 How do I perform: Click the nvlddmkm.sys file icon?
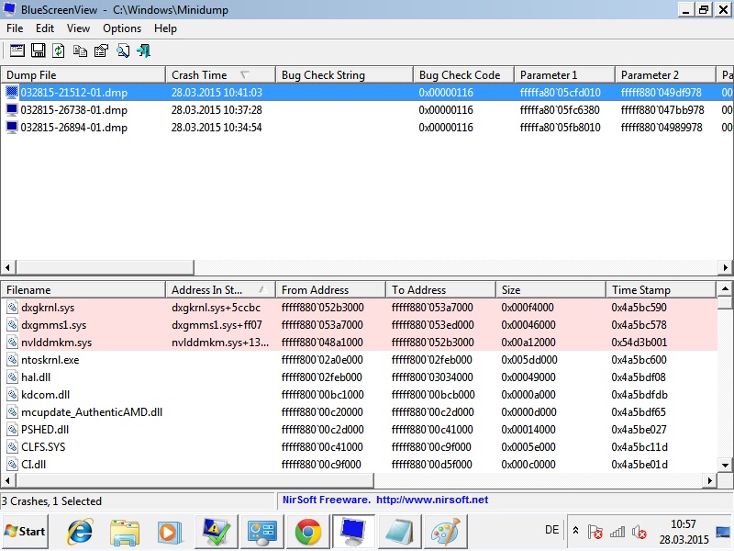click(x=13, y=342)
